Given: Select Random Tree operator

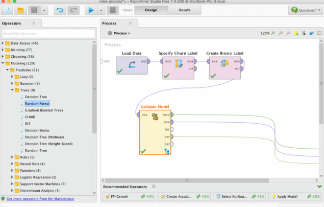Looking at the screenshot, I should click(x=36, y=150).
